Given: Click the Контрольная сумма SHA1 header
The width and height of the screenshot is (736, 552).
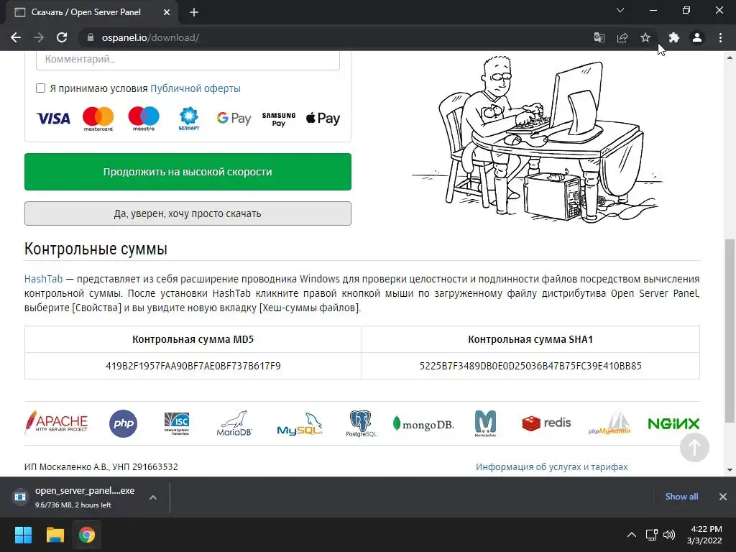Looking at the screenshot, I should [x=530, y=339].
